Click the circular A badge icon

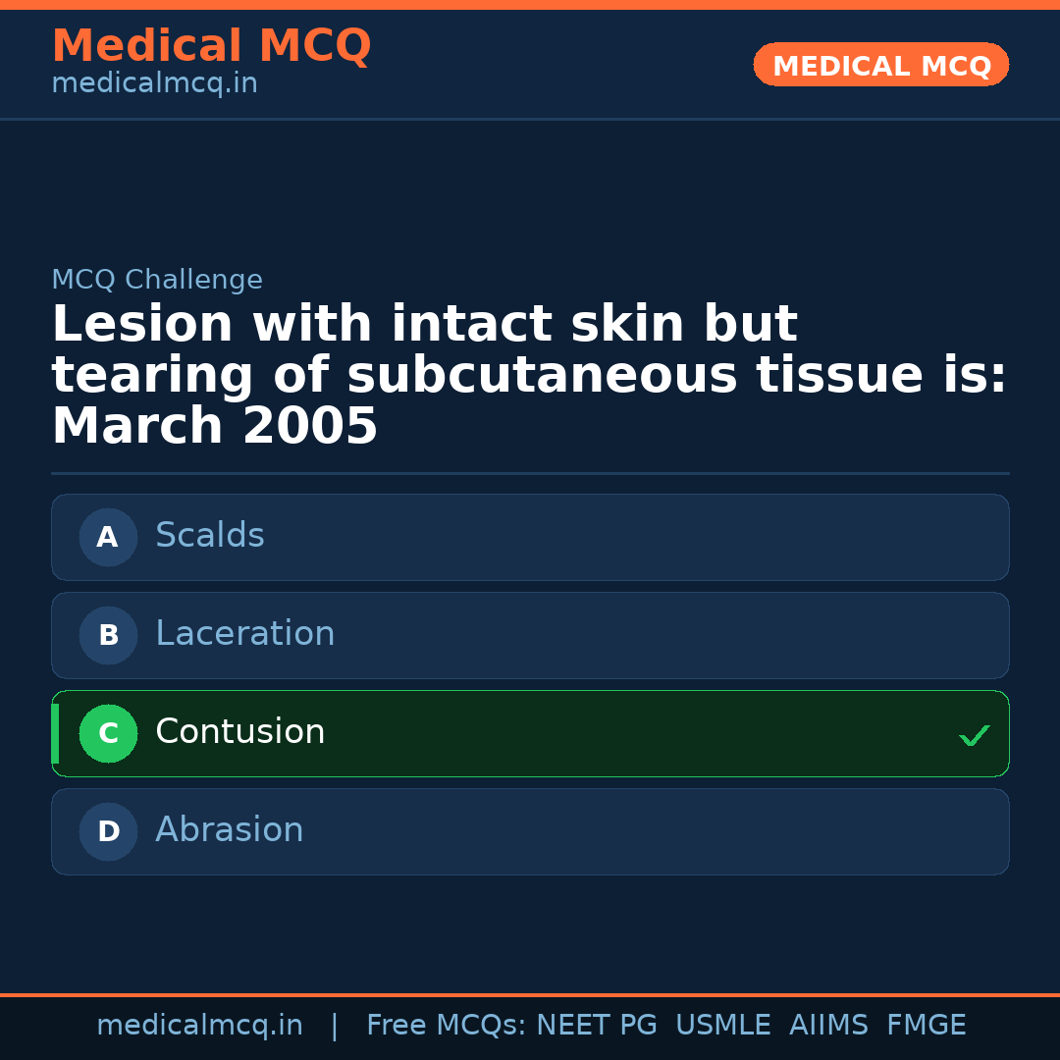point(108,537)
